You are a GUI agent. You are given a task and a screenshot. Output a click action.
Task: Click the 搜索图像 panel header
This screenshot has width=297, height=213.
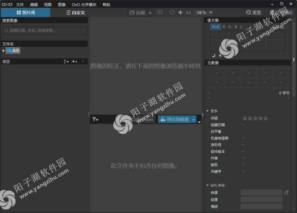click(45, 20)
